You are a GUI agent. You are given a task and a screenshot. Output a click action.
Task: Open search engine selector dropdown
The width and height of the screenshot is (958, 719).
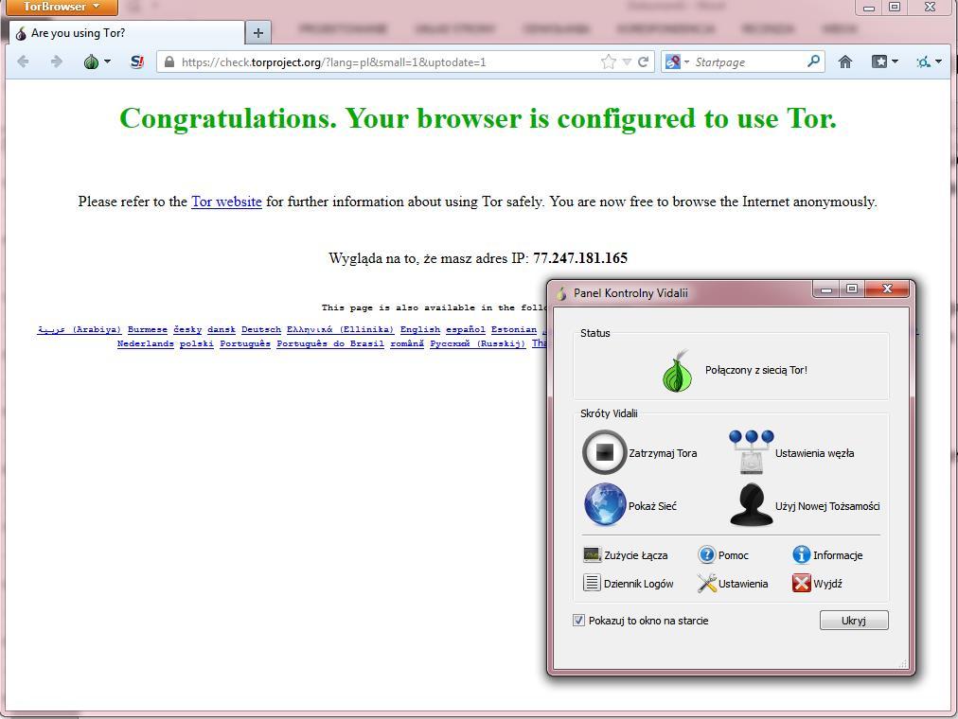tap(677, 61)
